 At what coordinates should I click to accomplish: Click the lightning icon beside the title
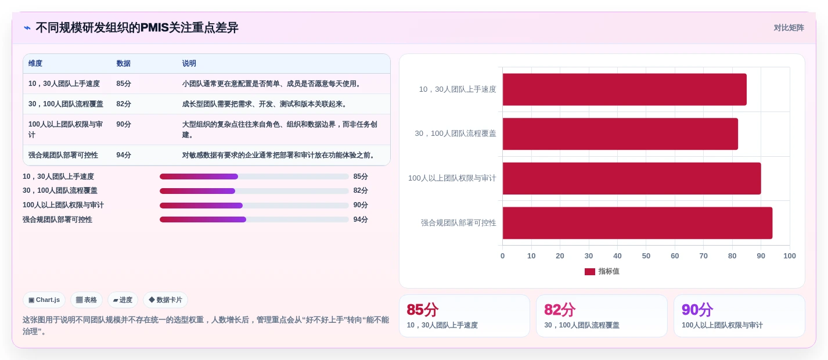pos(27,28)
